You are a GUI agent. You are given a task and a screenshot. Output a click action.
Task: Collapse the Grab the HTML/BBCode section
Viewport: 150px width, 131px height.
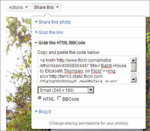[62, 43]
